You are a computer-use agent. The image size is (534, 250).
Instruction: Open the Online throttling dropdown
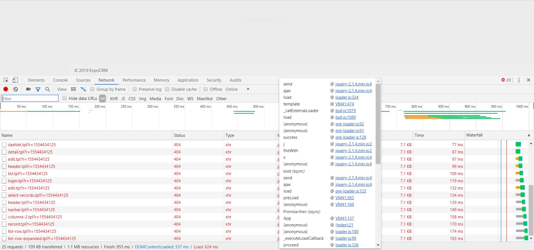(x=232, y=89)
